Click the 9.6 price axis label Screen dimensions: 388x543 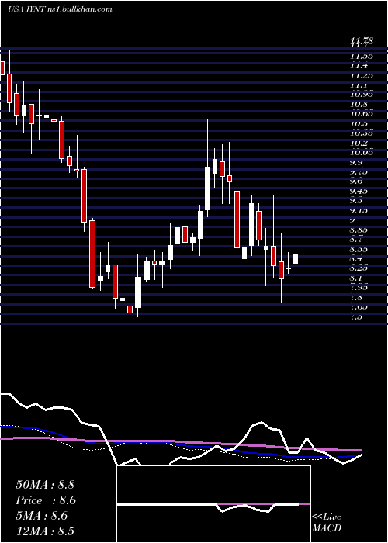[x=356, y=182]
